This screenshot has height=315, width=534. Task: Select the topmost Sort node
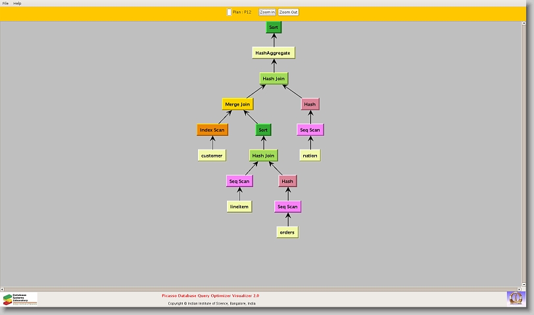[274, 27]
